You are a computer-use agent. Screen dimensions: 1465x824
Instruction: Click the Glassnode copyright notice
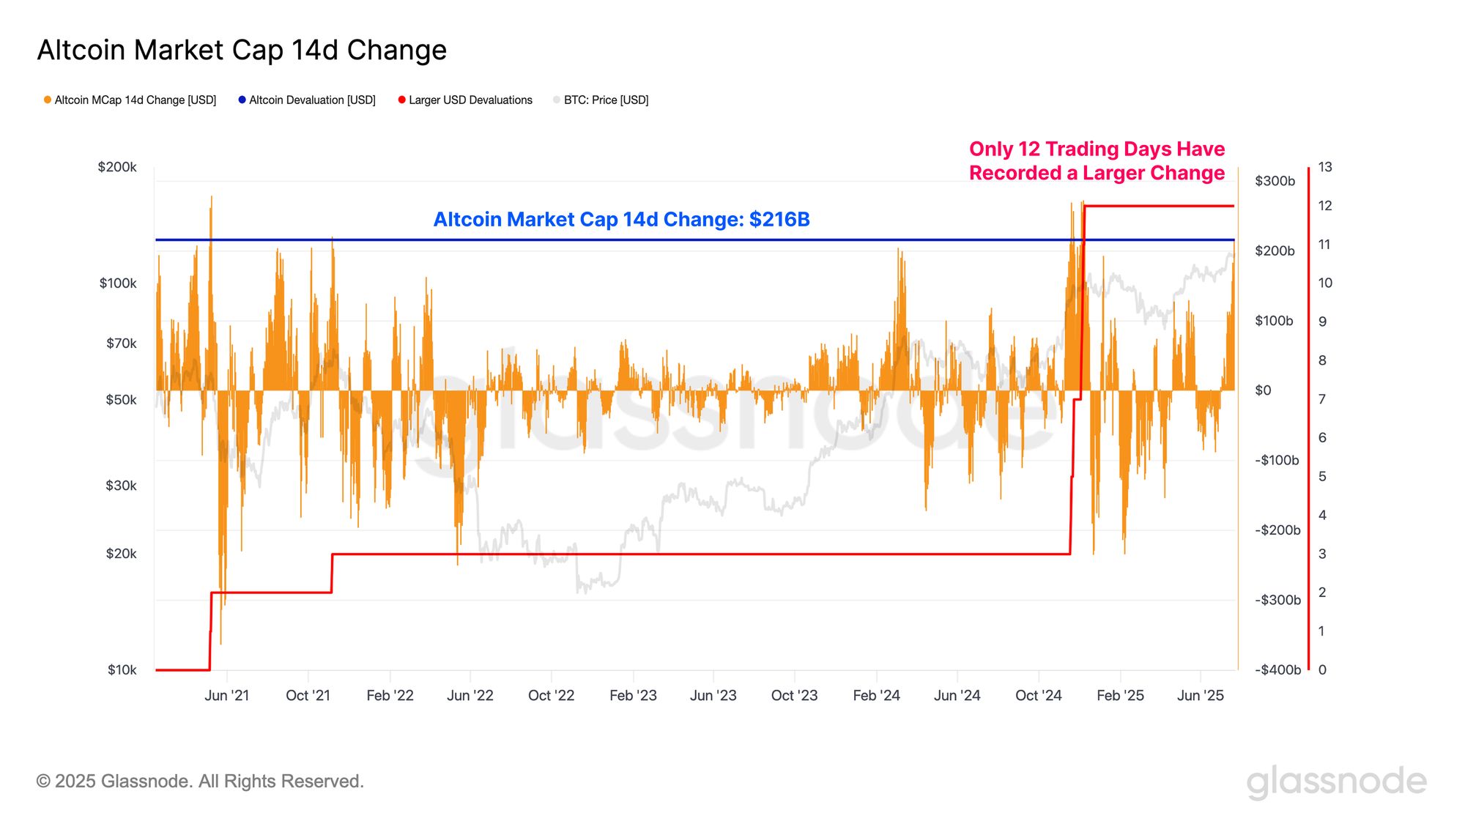tap(200, 782)
